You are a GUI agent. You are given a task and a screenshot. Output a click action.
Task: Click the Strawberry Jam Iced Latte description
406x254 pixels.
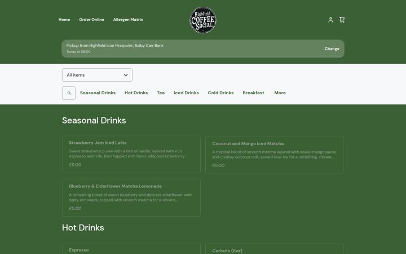click(128, 154)
